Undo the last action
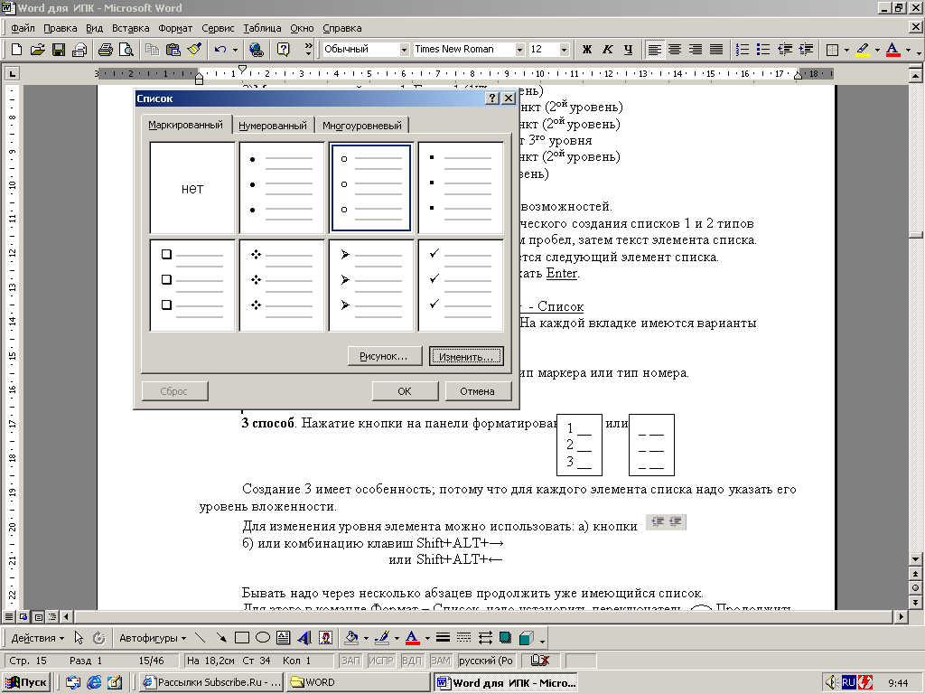The image size is (925, 694). 220,50
